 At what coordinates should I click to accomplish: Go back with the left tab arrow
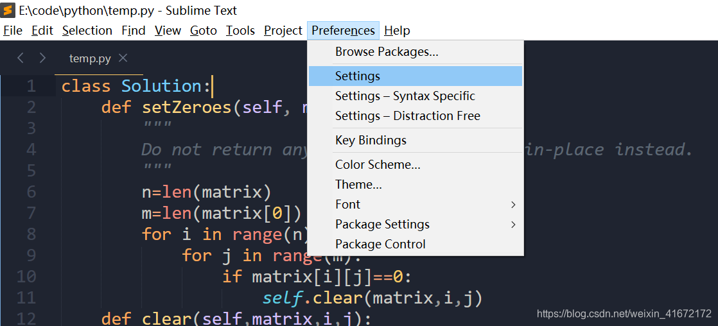tap(20, 58)
